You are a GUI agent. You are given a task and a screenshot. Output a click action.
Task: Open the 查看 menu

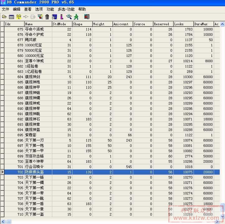[28, 9]
